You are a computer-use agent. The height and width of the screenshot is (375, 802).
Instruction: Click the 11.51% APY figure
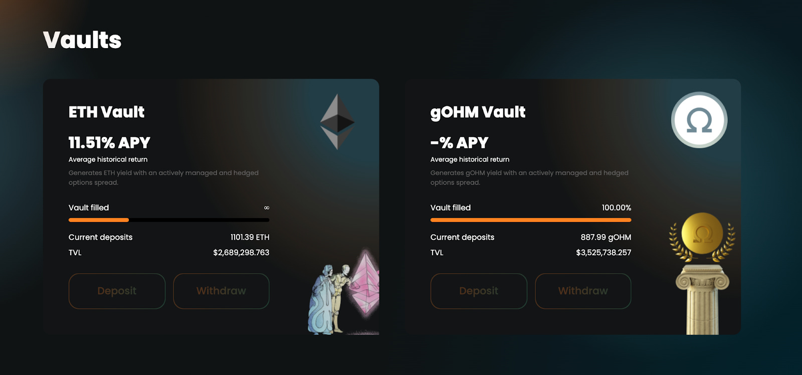coord(109,143)
